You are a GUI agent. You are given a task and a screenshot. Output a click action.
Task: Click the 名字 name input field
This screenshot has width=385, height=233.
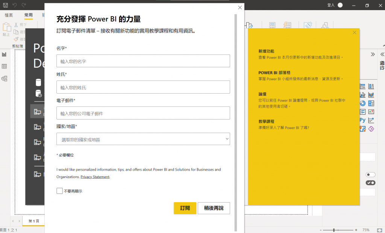pos(143,61)
